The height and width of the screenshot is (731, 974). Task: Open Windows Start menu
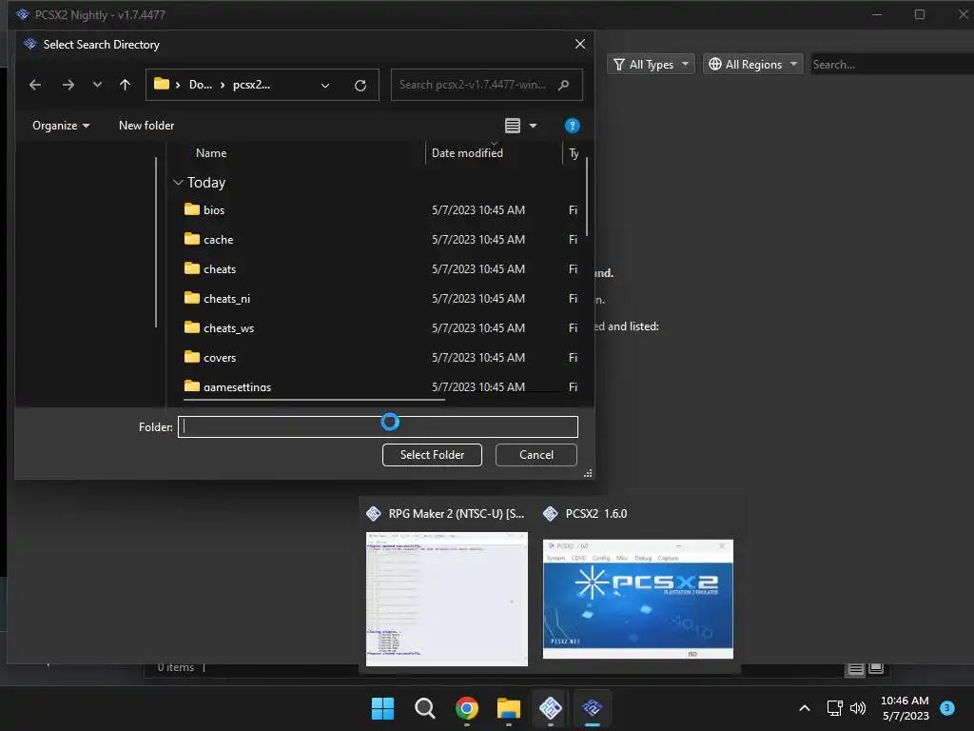pyautogui.click(x=382, y=708)
